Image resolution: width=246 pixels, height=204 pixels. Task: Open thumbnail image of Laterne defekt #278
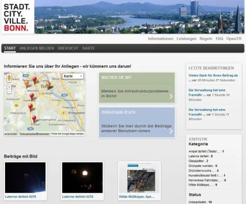(83, 177)
